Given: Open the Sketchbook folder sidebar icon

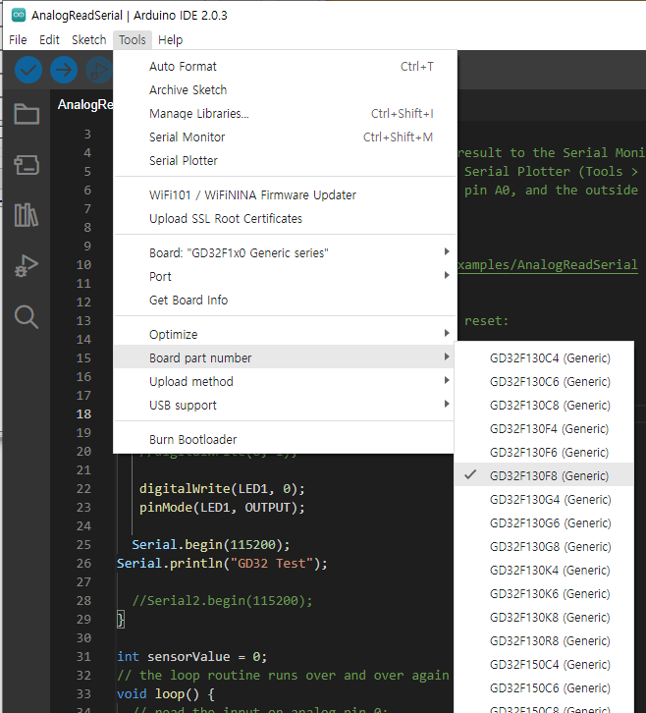Looking at the screenshot, I should (x=27, y=114).
